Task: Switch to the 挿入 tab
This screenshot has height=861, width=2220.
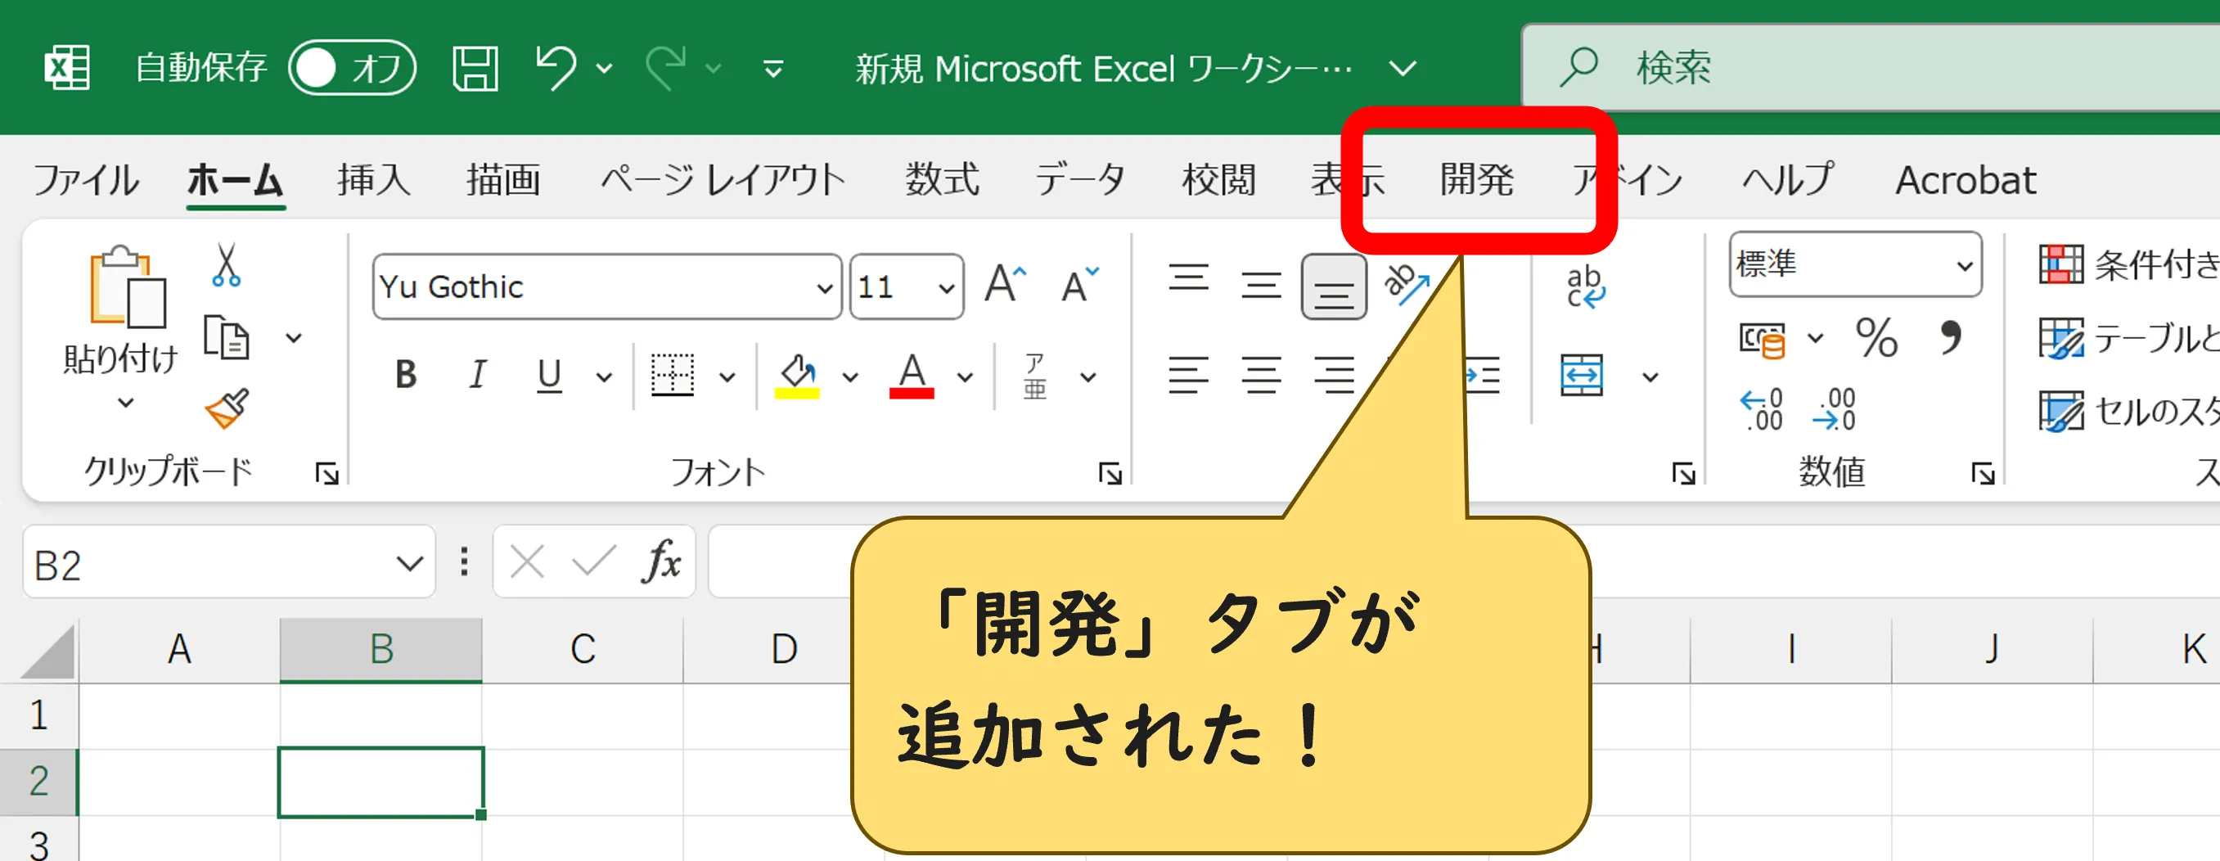Action: coord(373,179)
